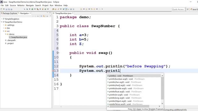Click the Quick Access search field
The height and width of the screenshot is (111, 198).
click(178, 9)
